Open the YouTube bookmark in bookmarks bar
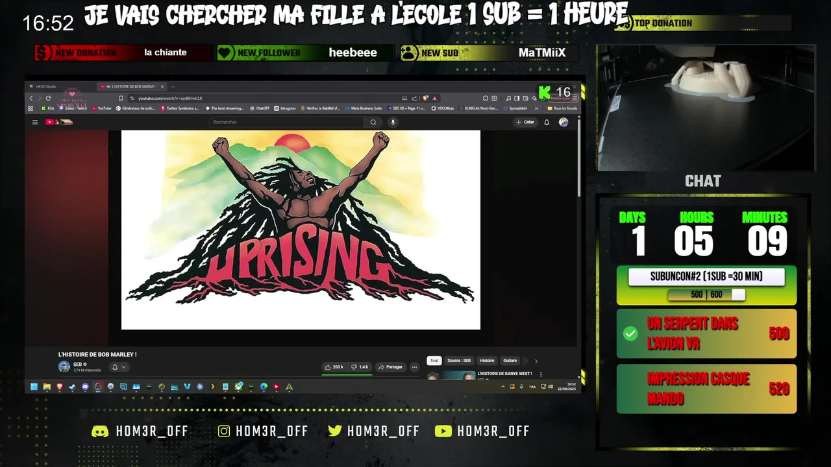Image resolution: width=831 pixels, height=467 pixels. 101,108
